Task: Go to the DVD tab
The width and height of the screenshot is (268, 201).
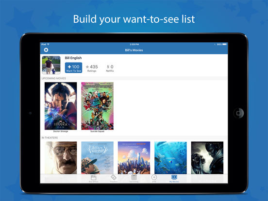Action: (154, 179)
